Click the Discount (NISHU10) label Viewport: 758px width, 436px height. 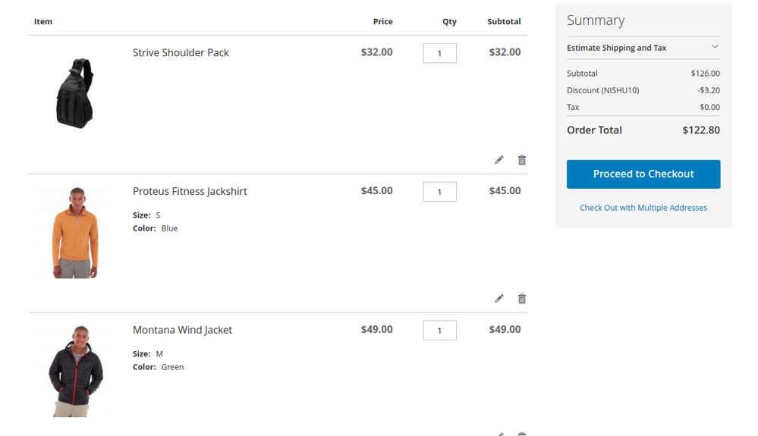[x=602, y=91]
